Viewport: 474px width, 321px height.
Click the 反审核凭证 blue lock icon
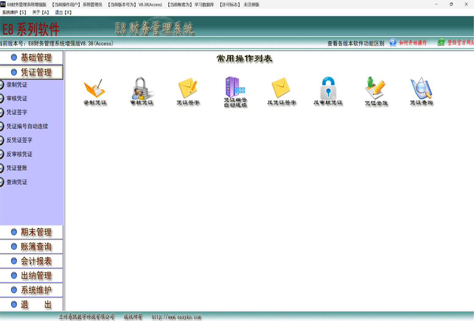(328, 89)
